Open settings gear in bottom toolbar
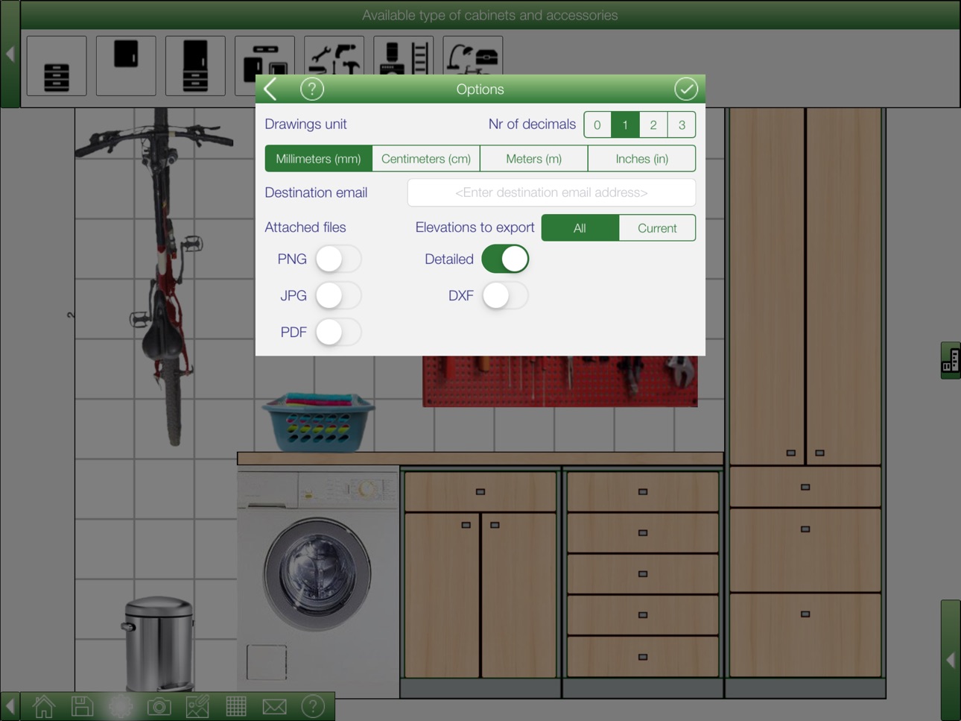This screenshot has height=721, width=961. point(121,706)
